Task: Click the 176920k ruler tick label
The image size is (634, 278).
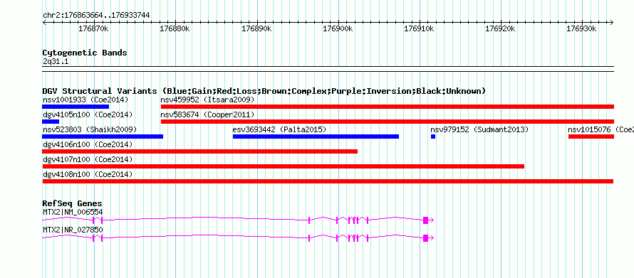Action: (x=501, y=29)
